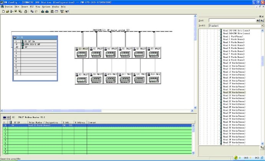265x161 pixels.
Task: Click the Open folder toolbar icon
Action: (7, 12)
